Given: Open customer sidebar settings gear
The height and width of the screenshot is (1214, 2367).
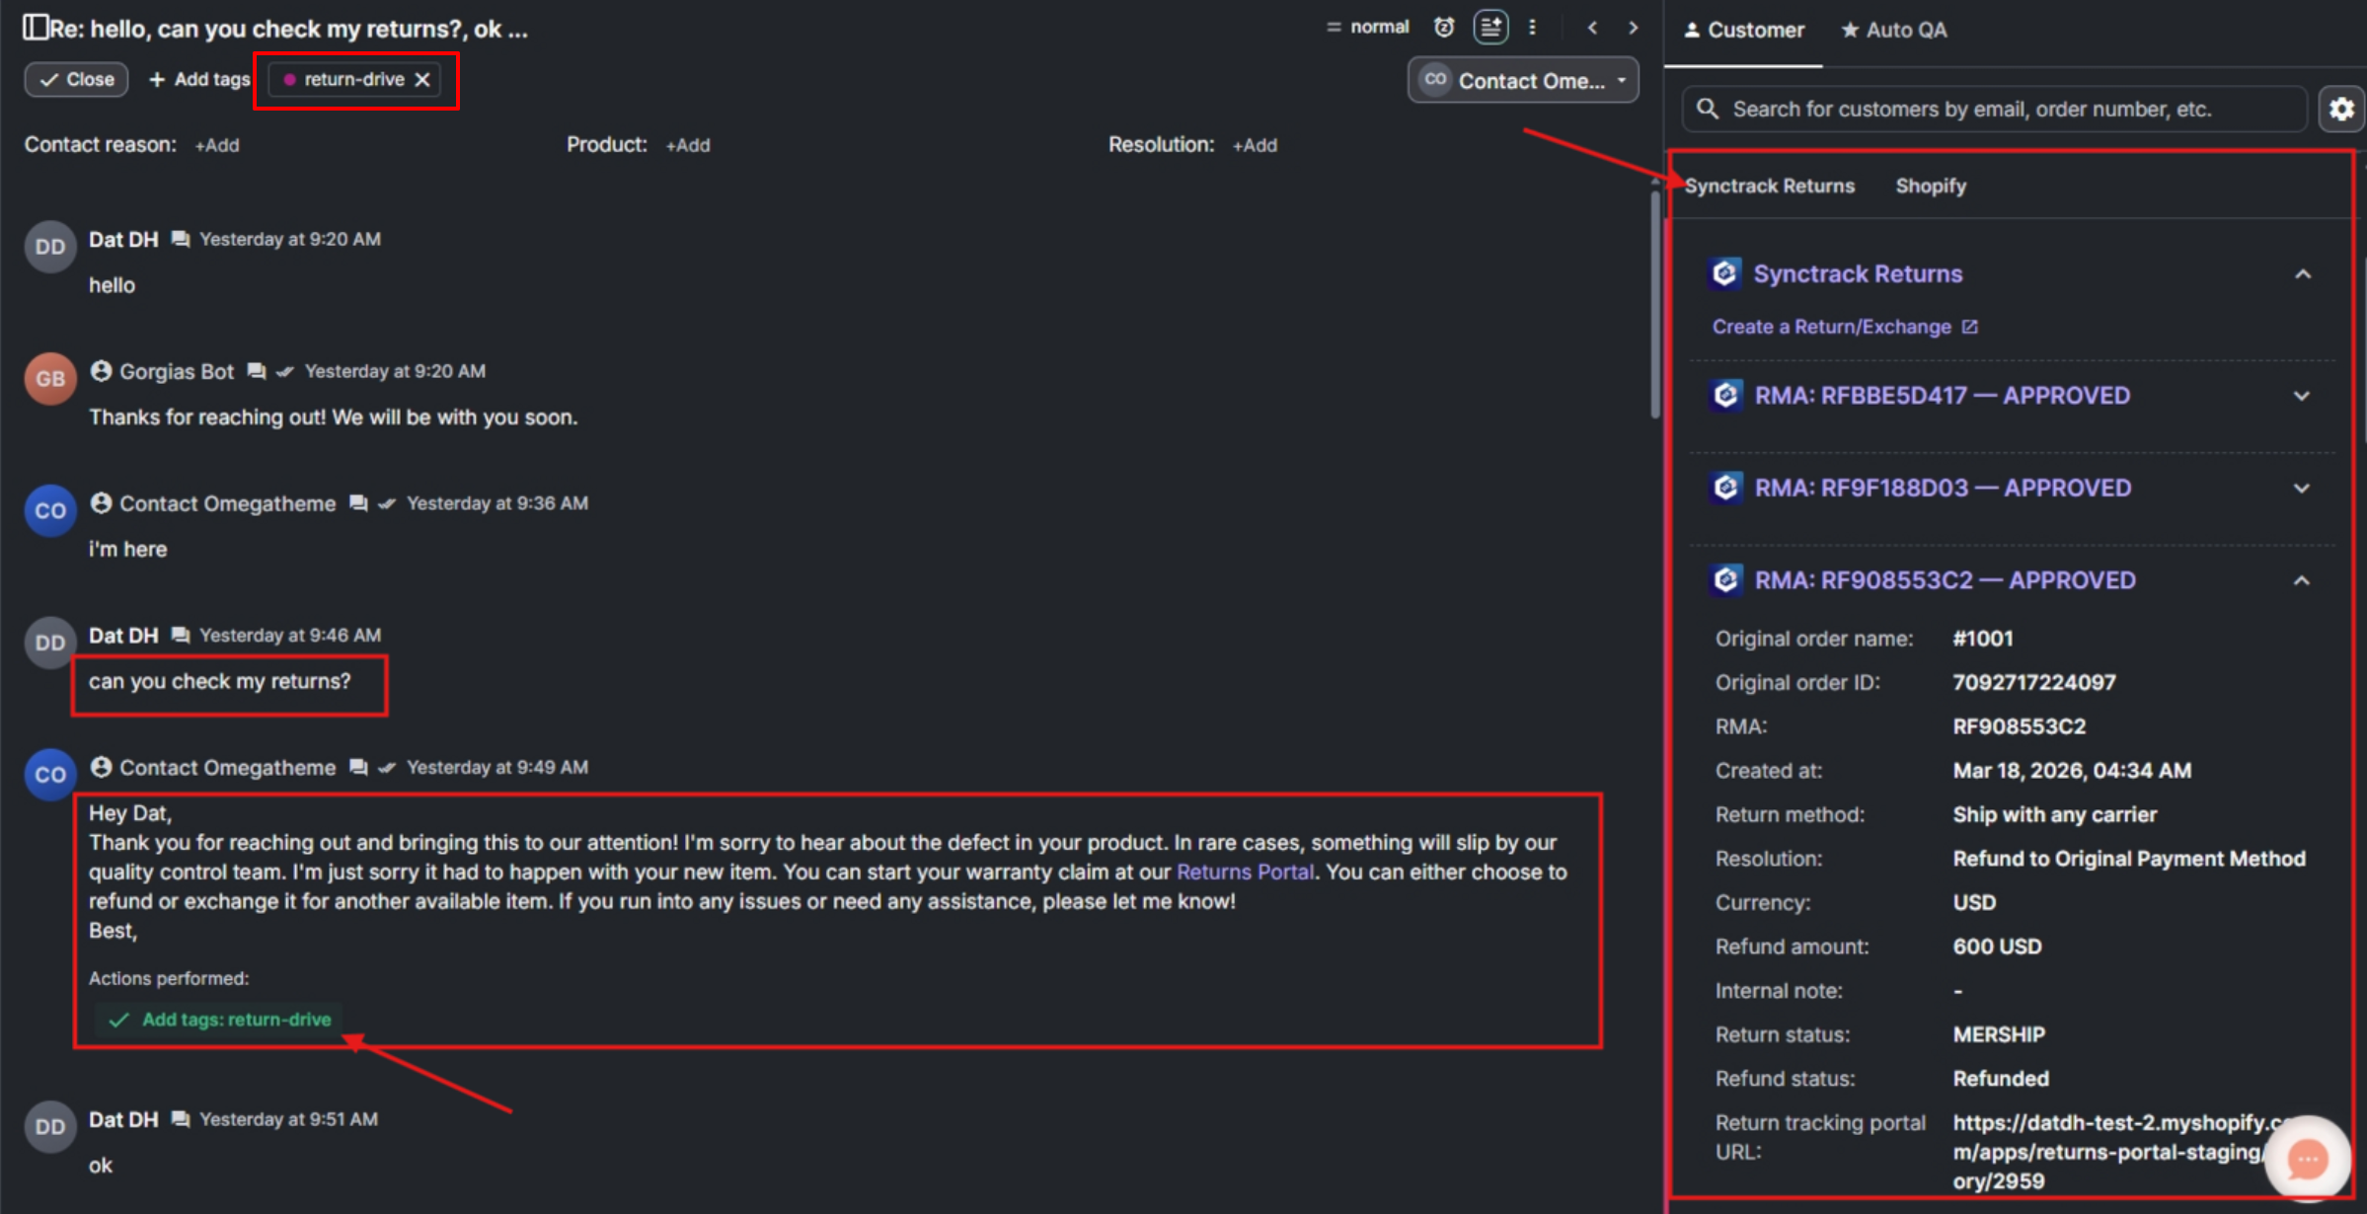Looking at the screenshot, I should 2341,109.
